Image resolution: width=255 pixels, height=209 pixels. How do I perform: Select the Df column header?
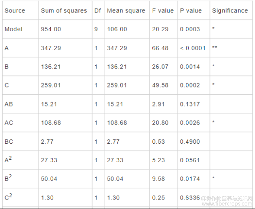click(x=97, y=10)
